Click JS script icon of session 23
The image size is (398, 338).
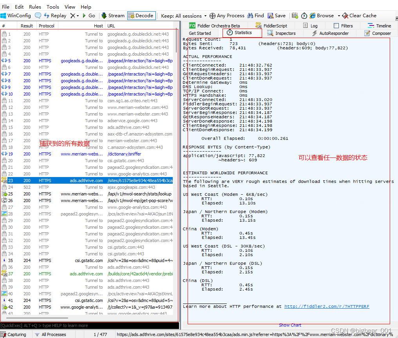[4, 181]
